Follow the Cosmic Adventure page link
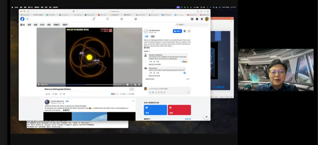The width and height of the screenshot is (318, 145). pos(67,101)
